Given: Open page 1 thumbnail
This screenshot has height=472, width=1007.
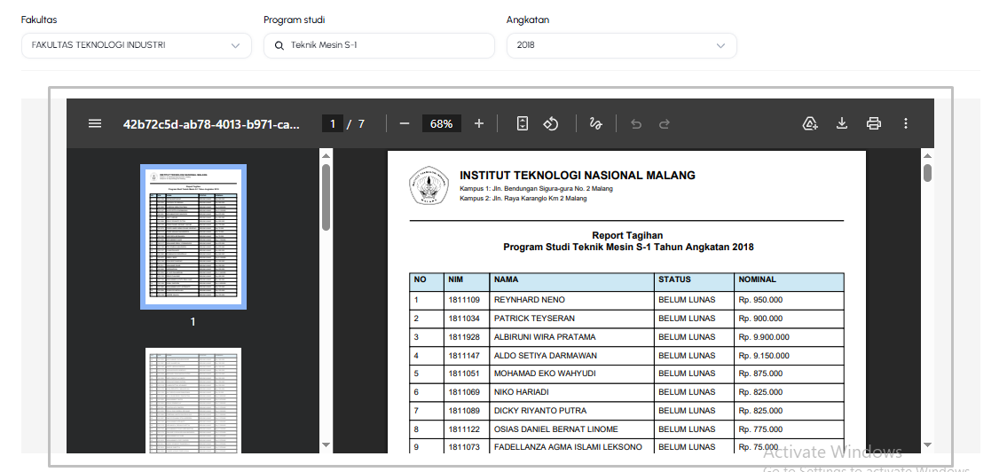Looking at the screenshot, I should (193, 236).
